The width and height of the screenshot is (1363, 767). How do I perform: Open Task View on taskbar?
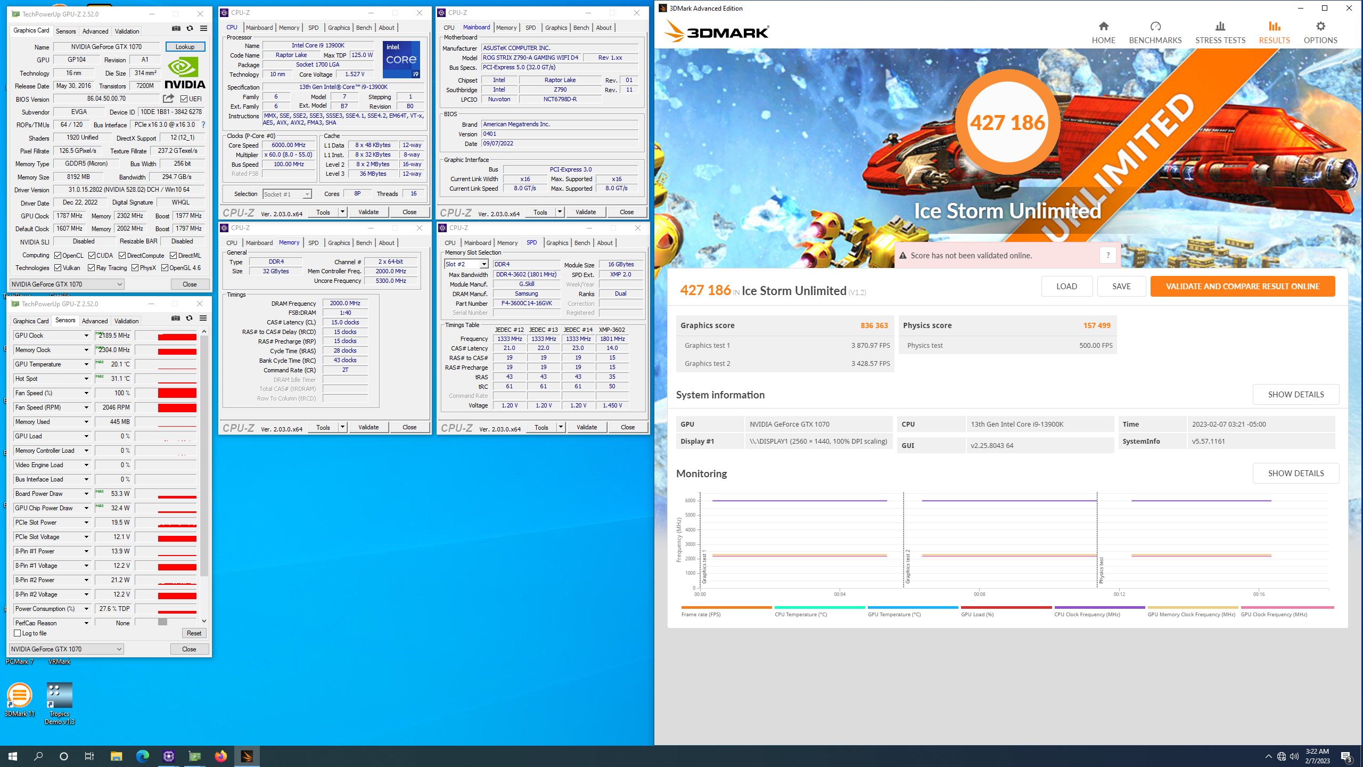click(x=89, y=756)
